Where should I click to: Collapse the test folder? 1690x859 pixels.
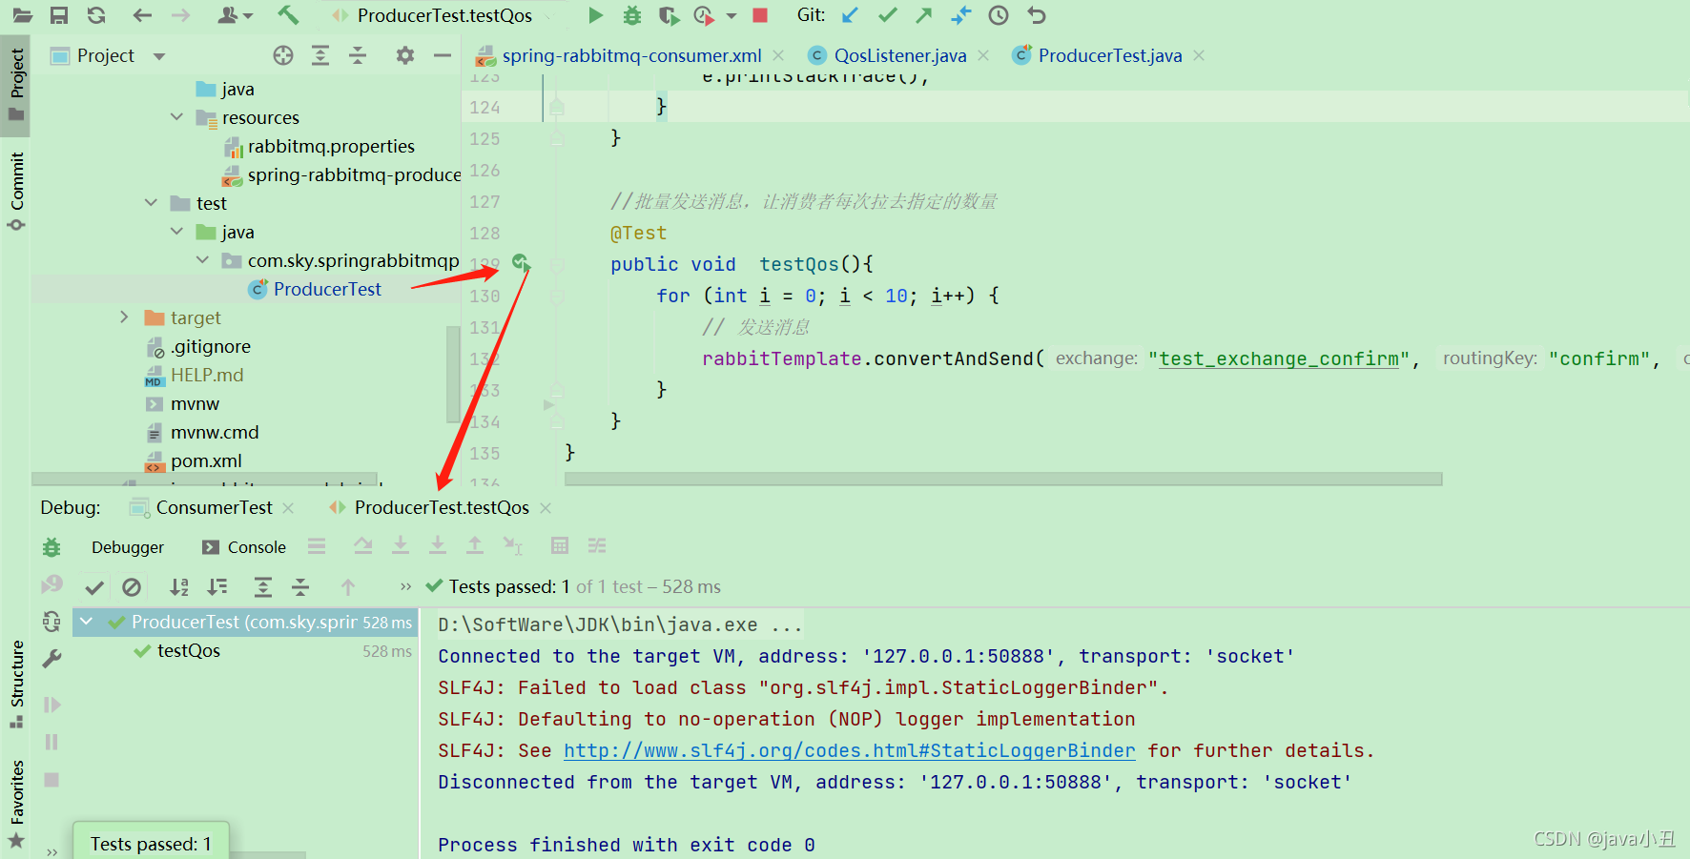(x=151, y=203)
